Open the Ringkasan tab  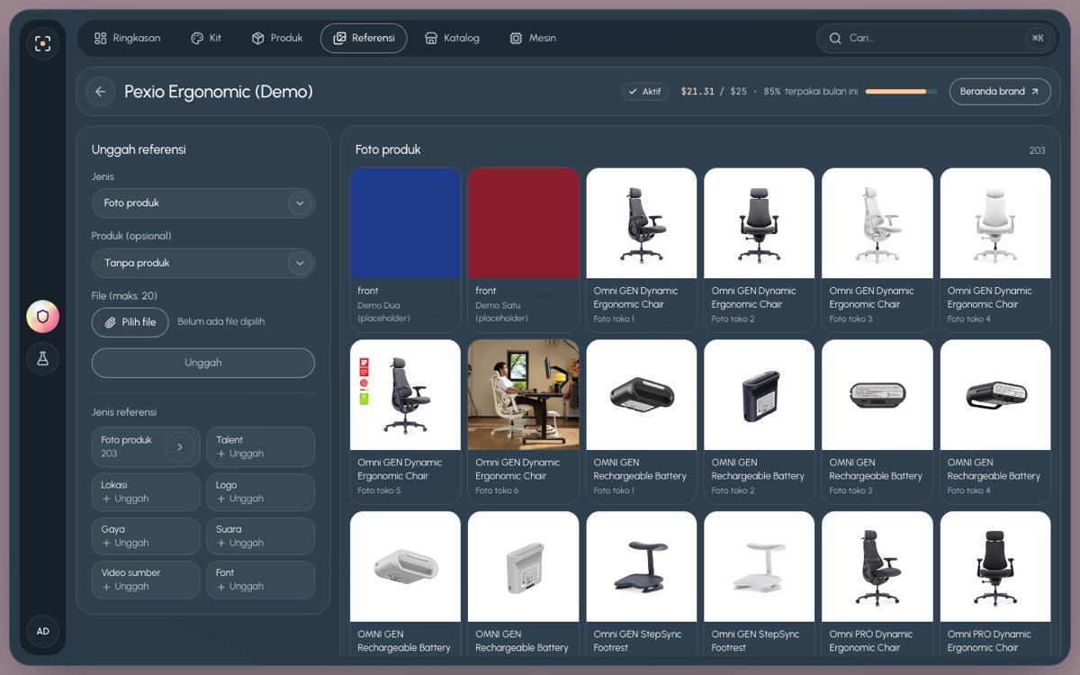tap(128, 39)
